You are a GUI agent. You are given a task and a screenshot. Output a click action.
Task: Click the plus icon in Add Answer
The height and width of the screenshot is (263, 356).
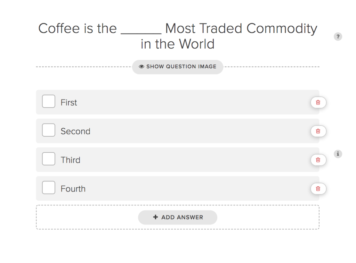click(x=155, y=217)
